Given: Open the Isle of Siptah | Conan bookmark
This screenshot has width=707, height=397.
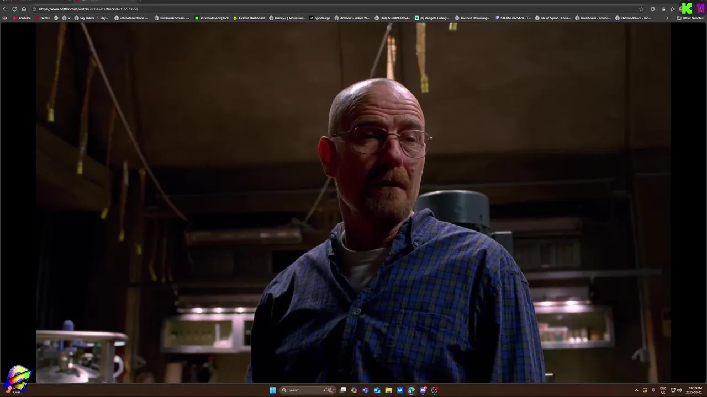Looking at the screenshot, I should 552,18.
